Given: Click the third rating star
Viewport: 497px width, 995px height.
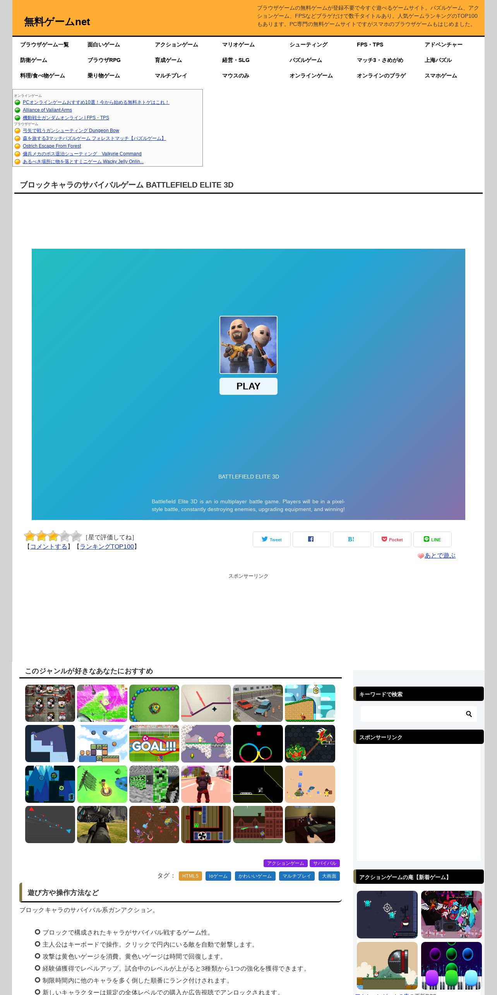Looking at the screenshot, I should (x=53, y=536).
